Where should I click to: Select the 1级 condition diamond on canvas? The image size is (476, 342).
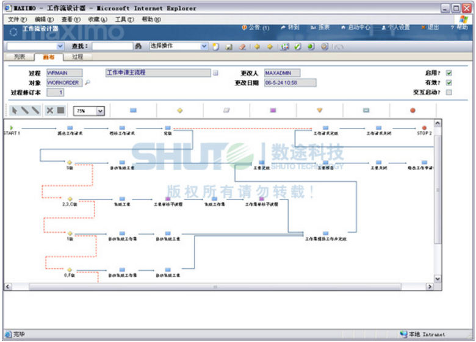pos(70,233)
